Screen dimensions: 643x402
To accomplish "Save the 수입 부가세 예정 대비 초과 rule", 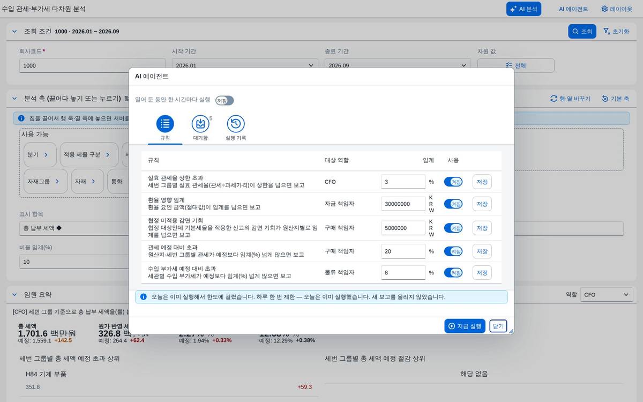I will (482, 272).
